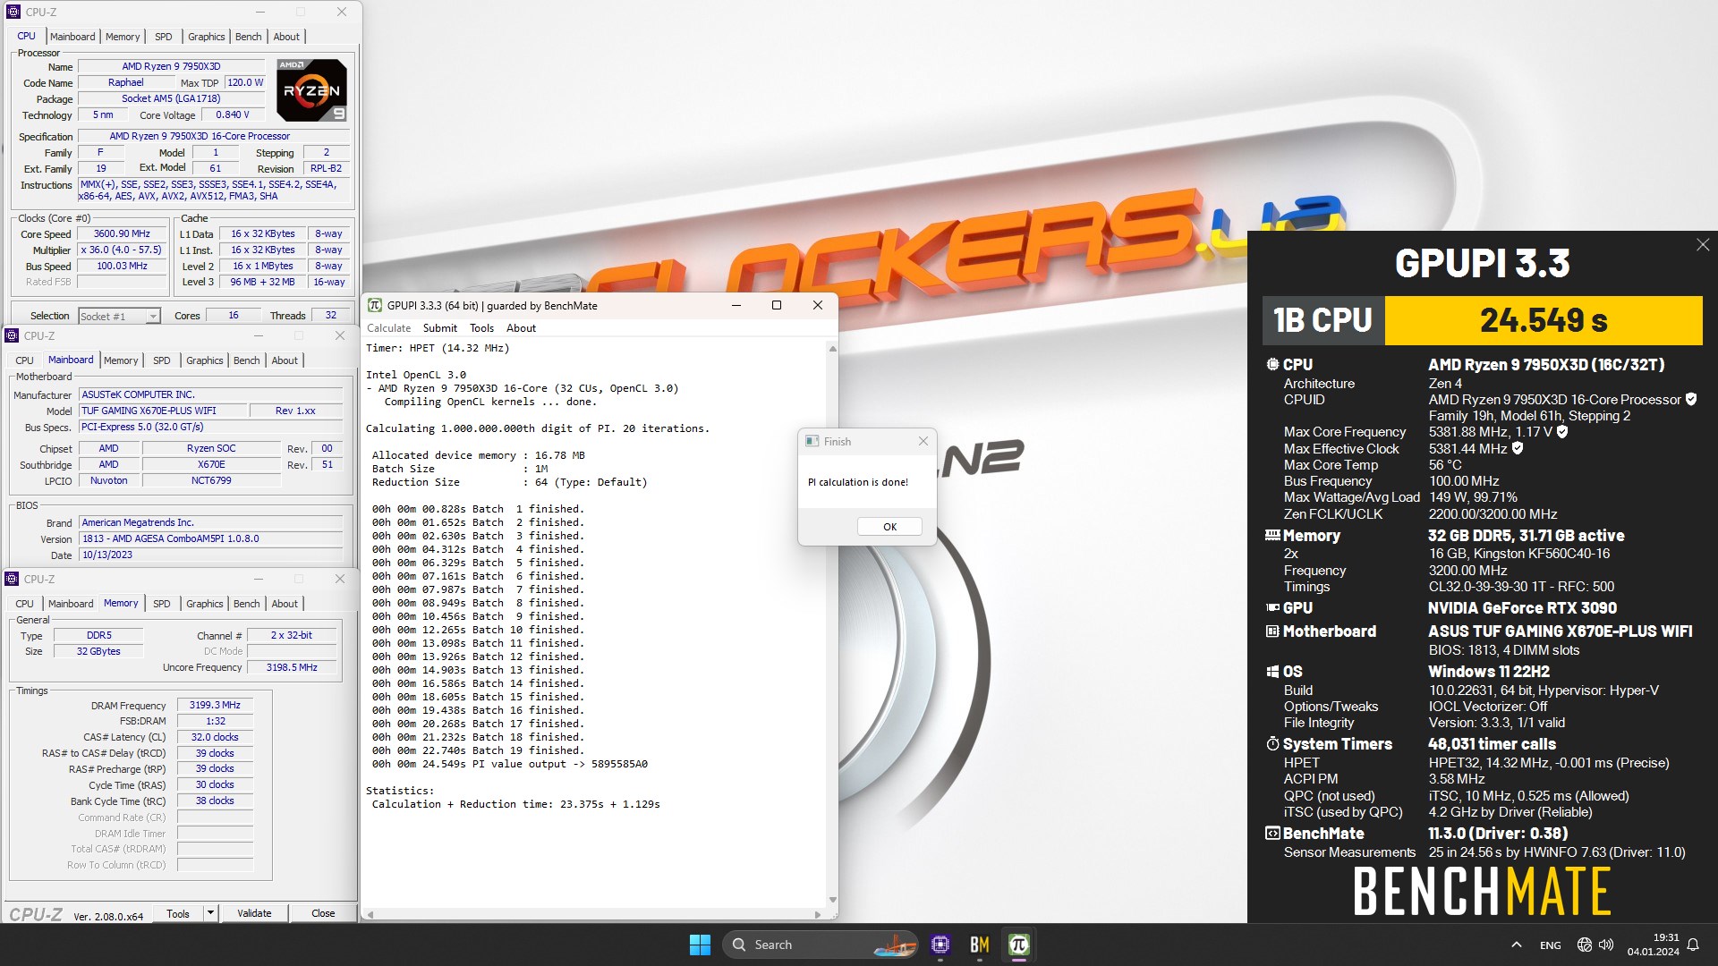Click the CAS# Latency value 32.0 clocks
1718x966 pixels.
(215, 737)
